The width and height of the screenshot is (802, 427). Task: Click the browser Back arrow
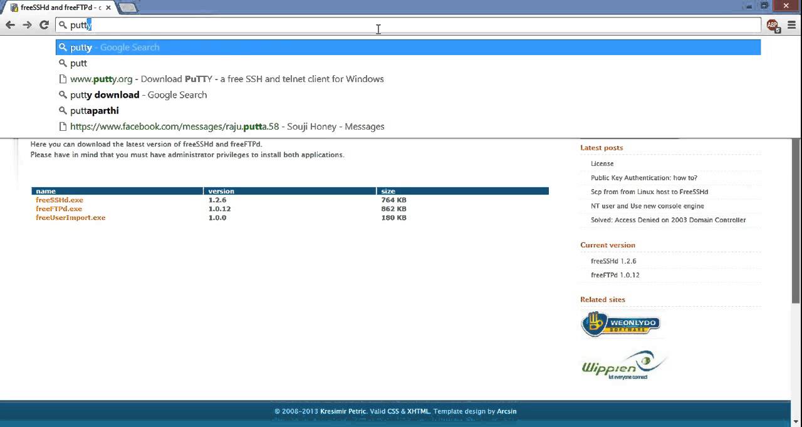pos(10,25)
